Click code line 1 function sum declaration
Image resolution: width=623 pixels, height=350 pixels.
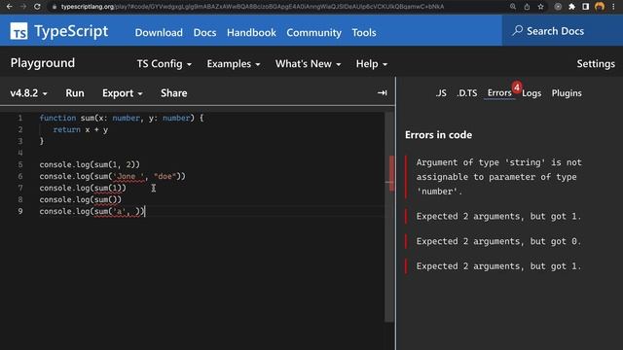coord(121,119)
